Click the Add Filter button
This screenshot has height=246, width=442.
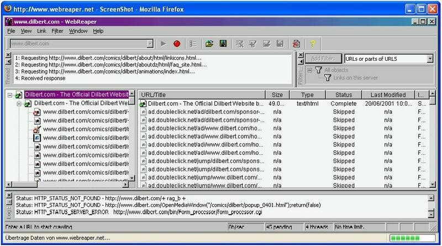[323, 59]
